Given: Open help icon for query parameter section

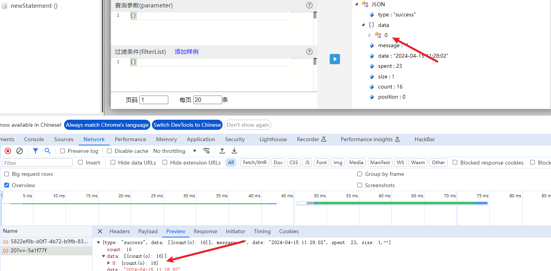Looking at the screenshot, I should tap(309, 5).
